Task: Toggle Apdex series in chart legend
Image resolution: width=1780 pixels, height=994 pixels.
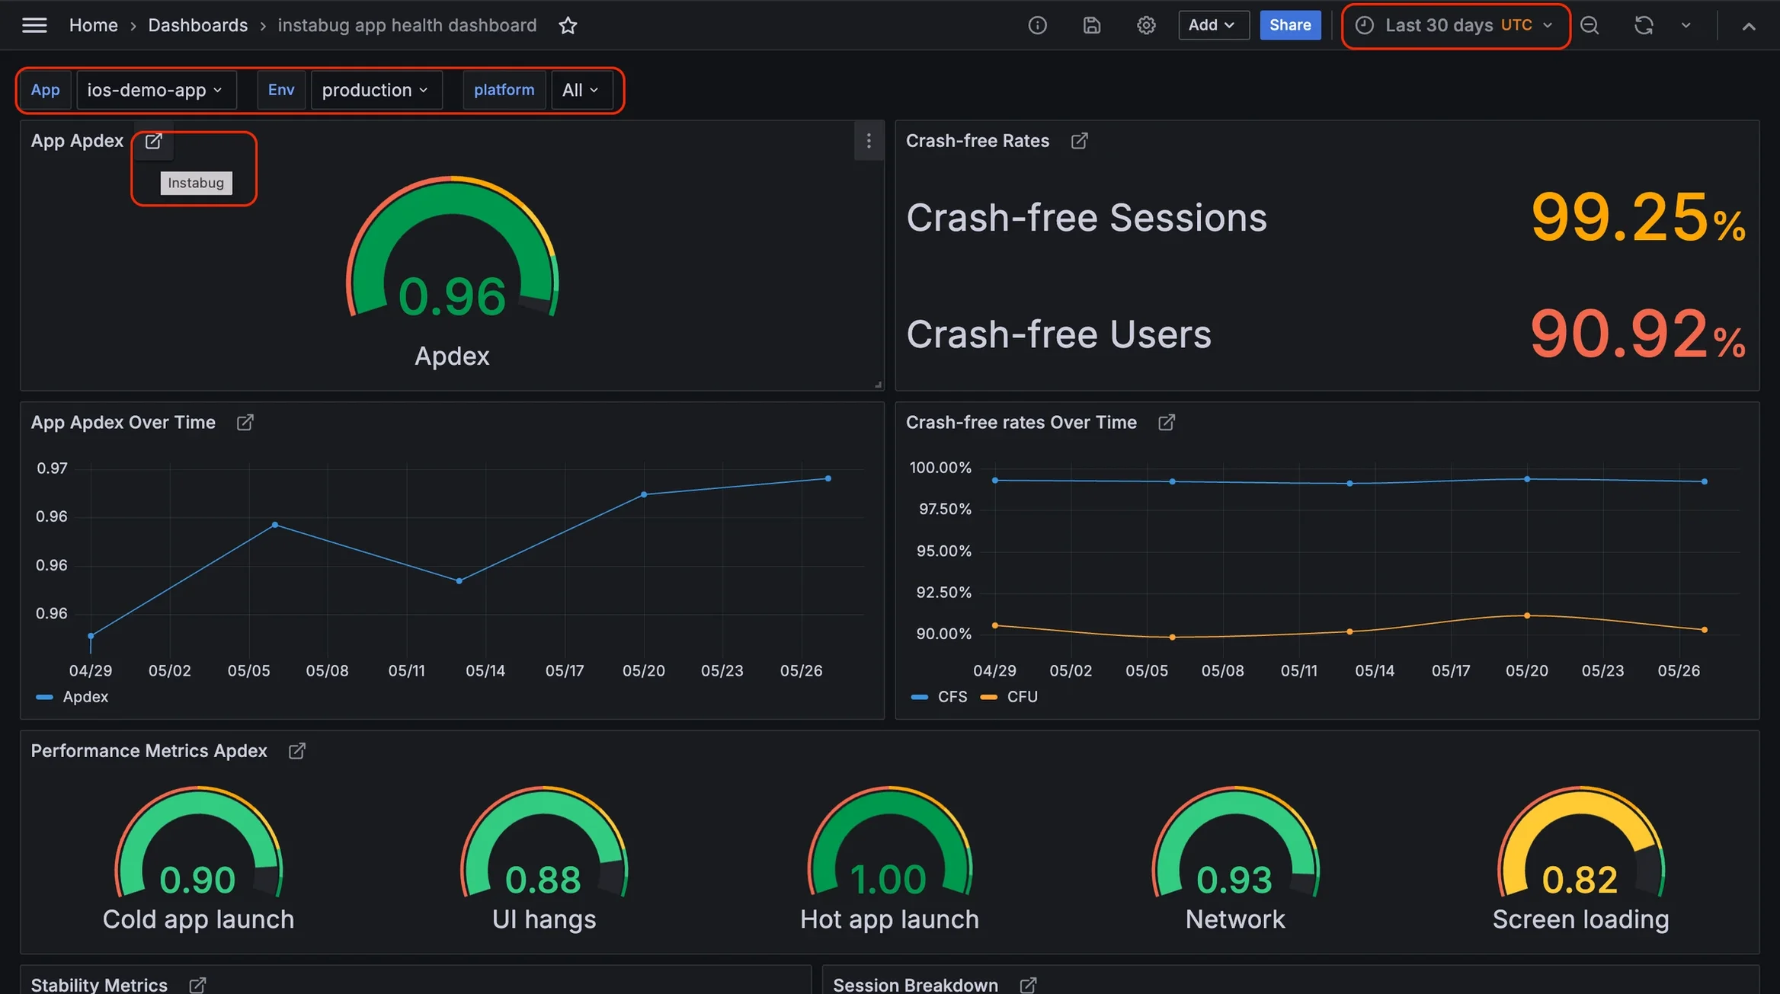Action: [85, 697]
